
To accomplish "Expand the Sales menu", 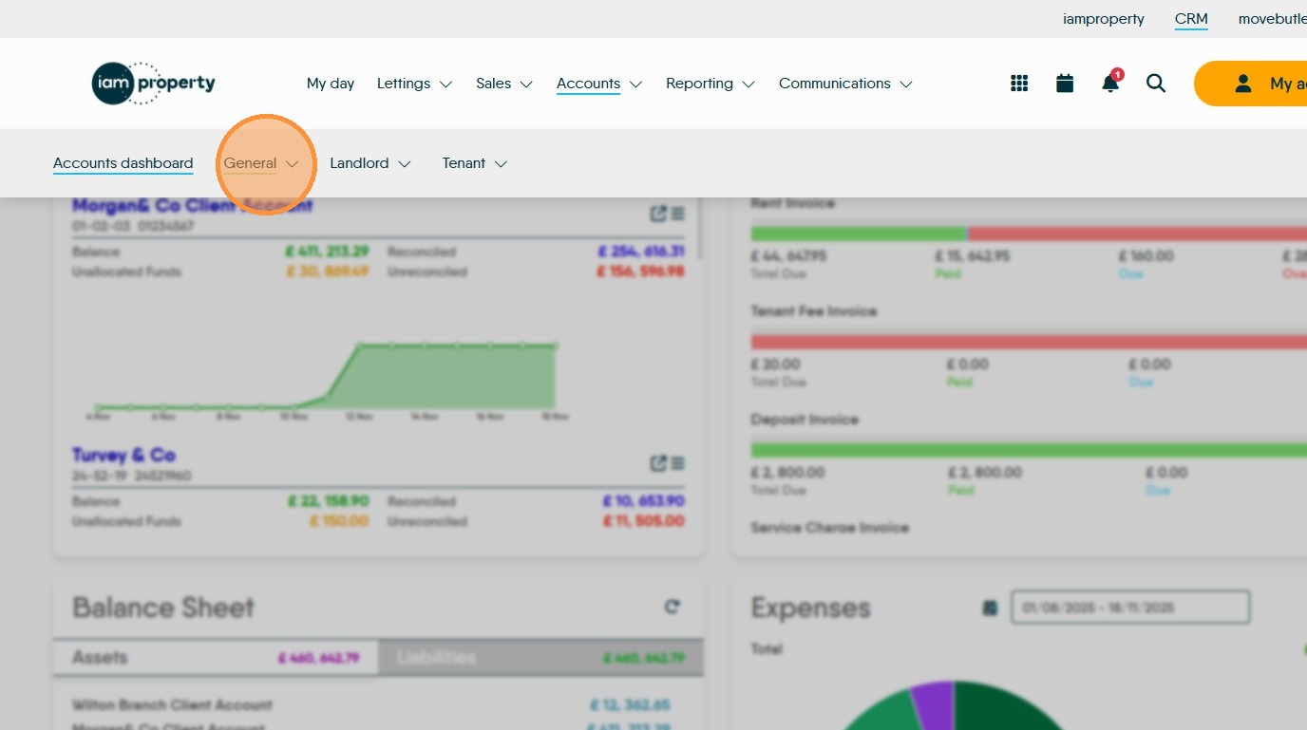I will [x=504, y=84].
